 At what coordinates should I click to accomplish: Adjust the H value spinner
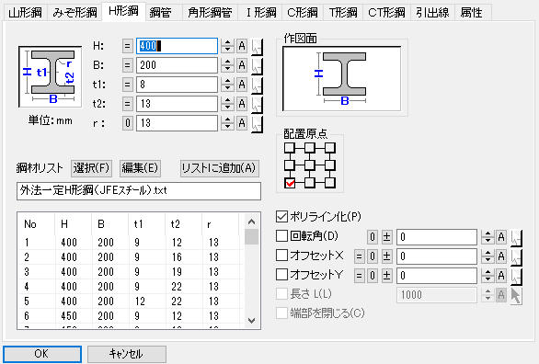point(227,46)
